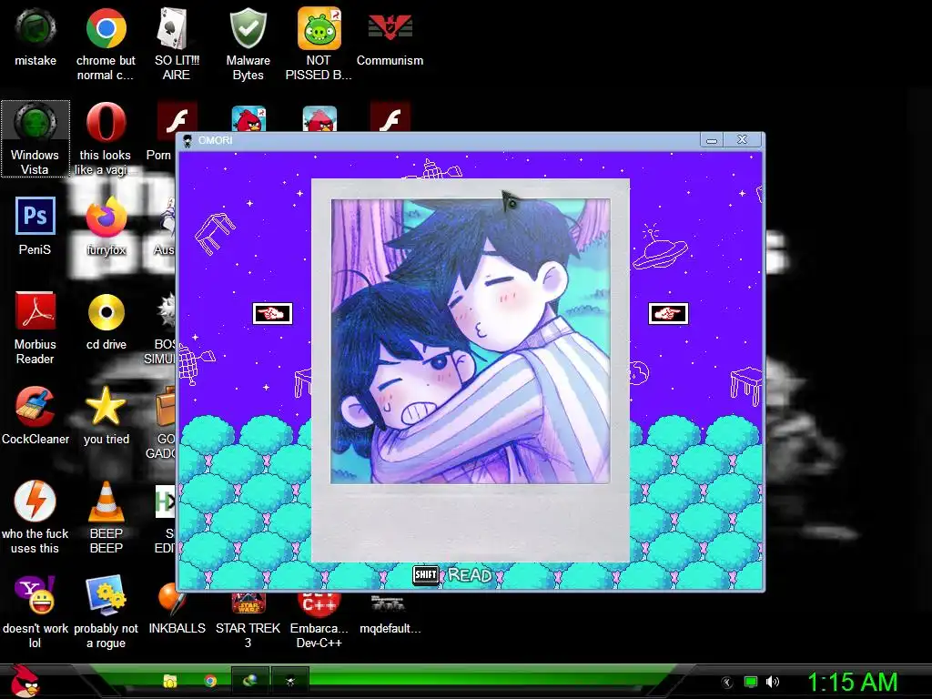The height and width of the screenshot is (699, 932).
Task: Open the INKBALLS desktop icon
Action: [177, 608]
